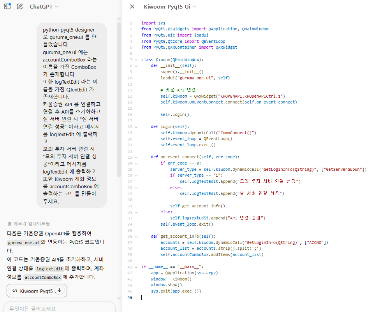This screenshot has width=373, height=312.
Task: Click the ACCNO dynamicCall line 37
Action: (x=244, y=243)
